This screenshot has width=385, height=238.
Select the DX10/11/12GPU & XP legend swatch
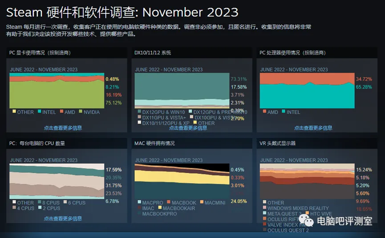139,122
